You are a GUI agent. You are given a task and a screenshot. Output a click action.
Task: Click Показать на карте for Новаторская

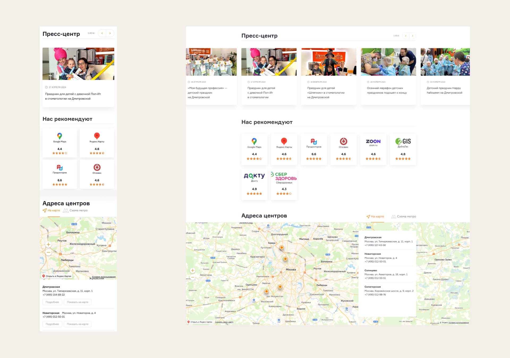[78, 324]
